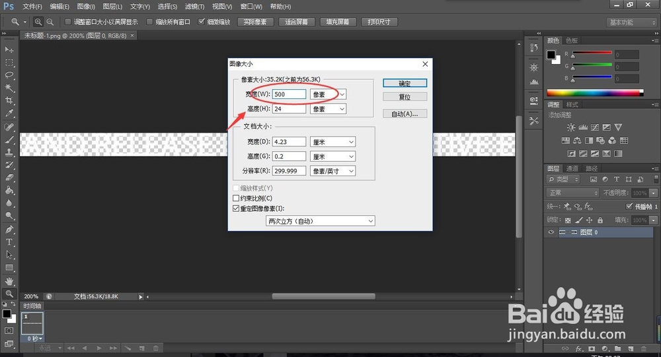
Task: Open the width unit 像素 dropdown
Action: pos(328,94)
